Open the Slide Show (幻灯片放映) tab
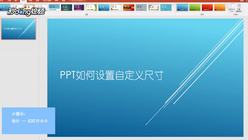 (x=47, y=1)
